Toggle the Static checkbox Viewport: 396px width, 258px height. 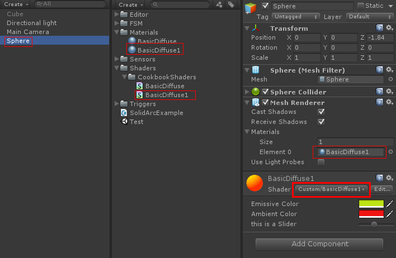pyautogui.click(x=361, y=6)
